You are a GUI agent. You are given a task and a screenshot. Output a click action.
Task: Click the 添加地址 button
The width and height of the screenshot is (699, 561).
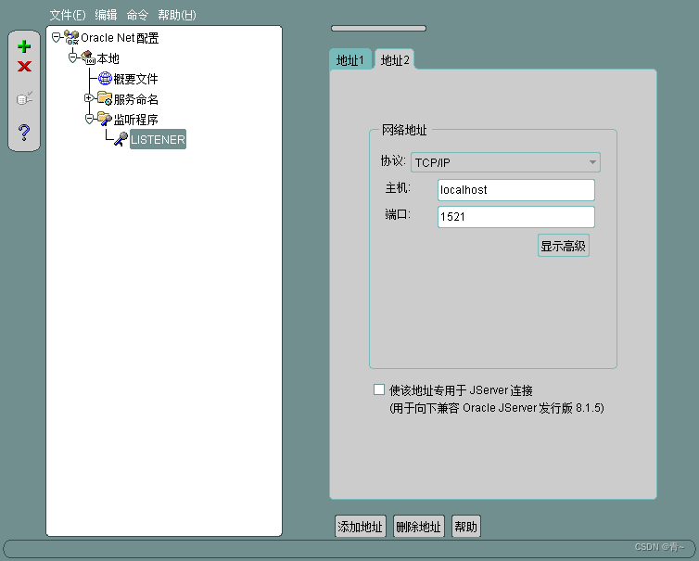[x=361, y=527]
